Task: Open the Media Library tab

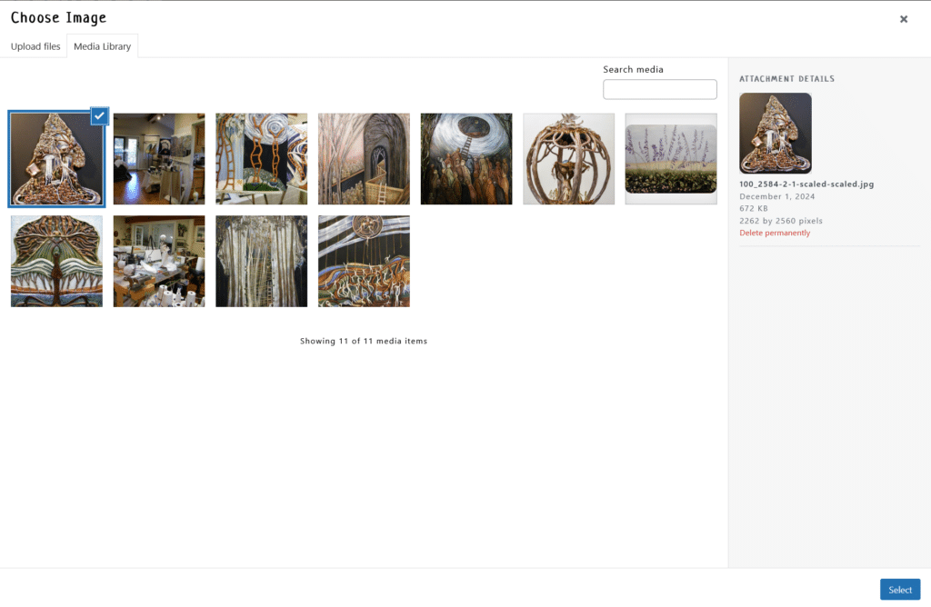Action: [102, 46]
